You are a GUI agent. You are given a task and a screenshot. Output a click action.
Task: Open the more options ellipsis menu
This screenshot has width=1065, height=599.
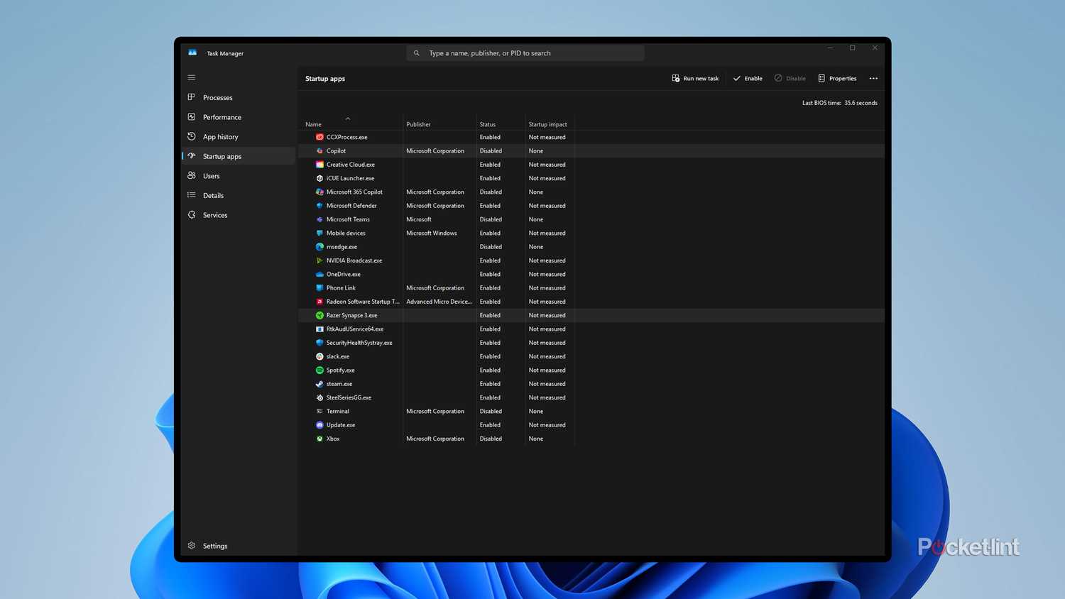click(x=873, y=78)
